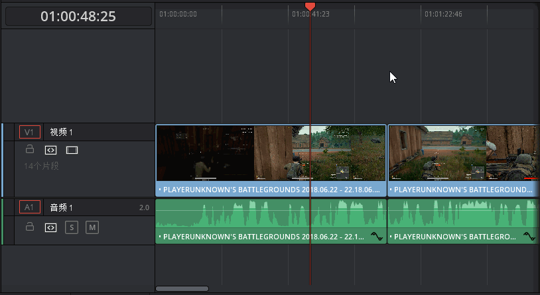Click the first audio clip's name label
The height and width of the screenshot is (295, 540).
point(263,237)
